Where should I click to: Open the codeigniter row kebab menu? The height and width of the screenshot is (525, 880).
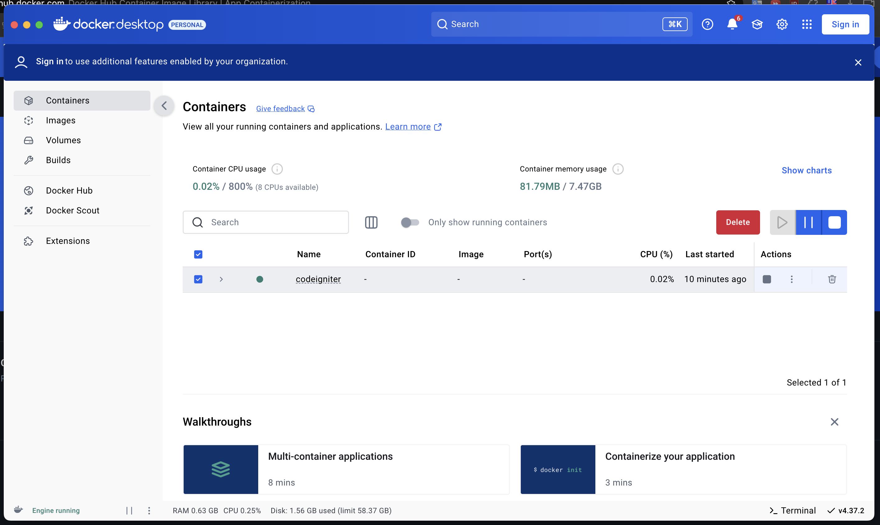(x=791, y=279)
